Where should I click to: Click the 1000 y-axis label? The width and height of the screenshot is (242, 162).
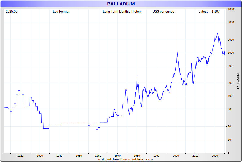231,53
